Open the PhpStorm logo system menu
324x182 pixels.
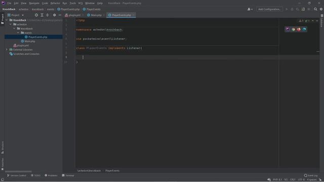3,3
